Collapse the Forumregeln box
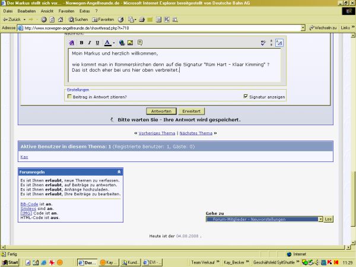 [119, 171]
